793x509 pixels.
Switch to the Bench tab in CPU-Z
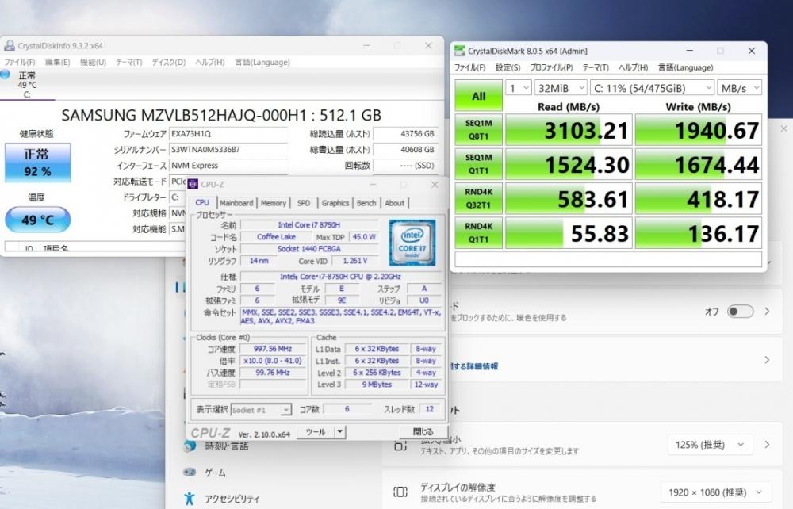(x=366, y=203)
